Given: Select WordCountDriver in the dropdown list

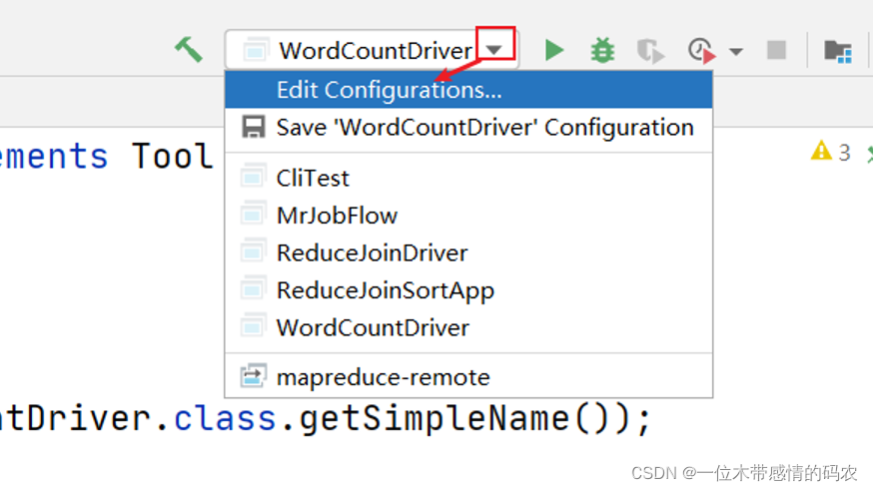Looking at the screenshot, I should [372, 327].
